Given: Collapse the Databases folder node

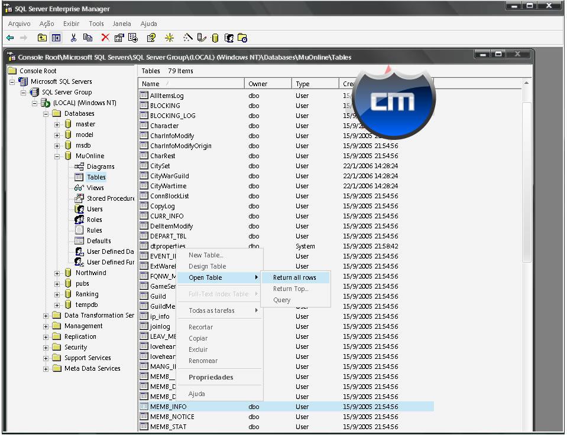Looking at the screenshot, I should pos(46,114).
